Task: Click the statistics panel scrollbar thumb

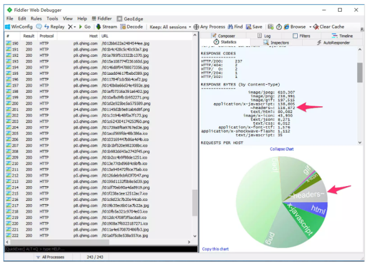Action: tap(360, 72)
